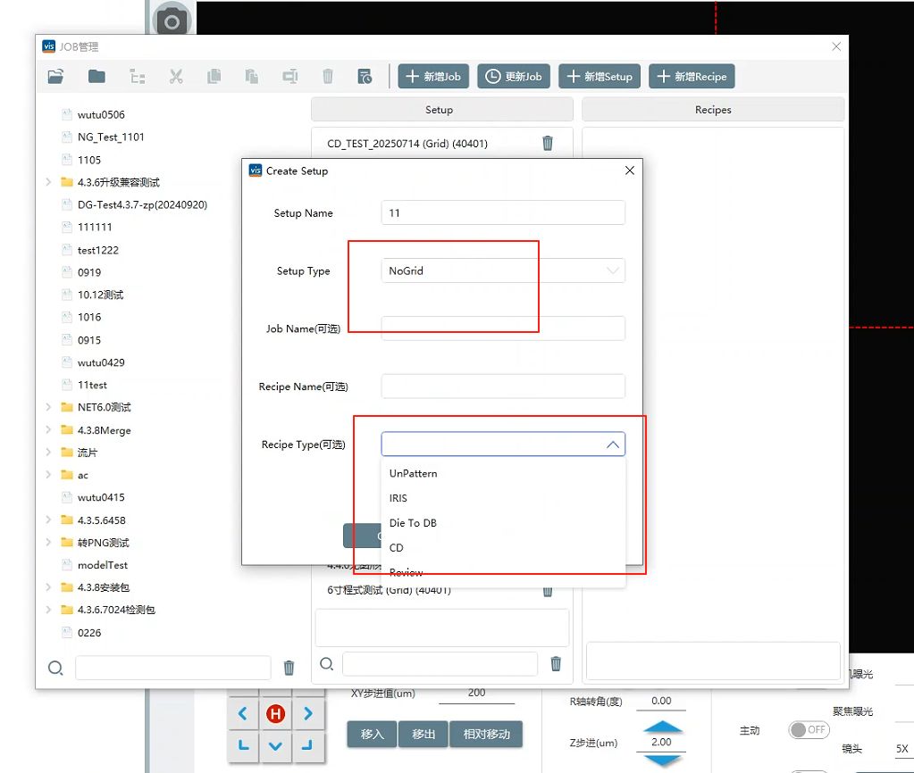Image resolution: width=914 pixels, height=773 pixels.
Task: Select the NG_Test_1101 job file
Action: coord(111,137)
